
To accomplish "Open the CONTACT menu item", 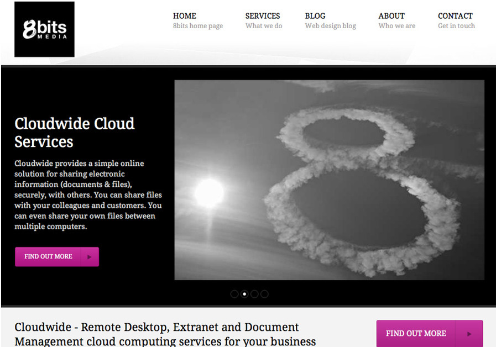I will (x=455, y=16).
